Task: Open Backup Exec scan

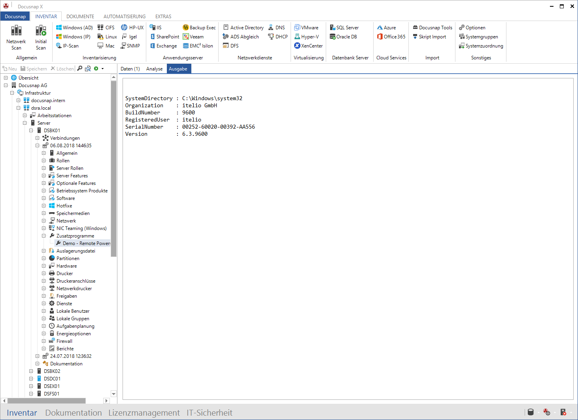Action: (x=199, y=27)
